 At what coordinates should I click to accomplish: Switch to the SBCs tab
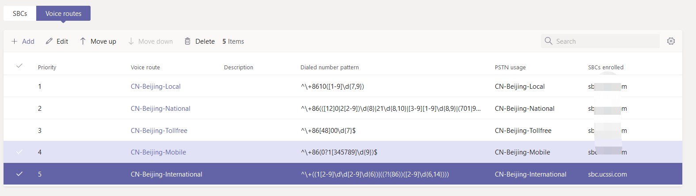pyautogui.click(x=20, y=13)
